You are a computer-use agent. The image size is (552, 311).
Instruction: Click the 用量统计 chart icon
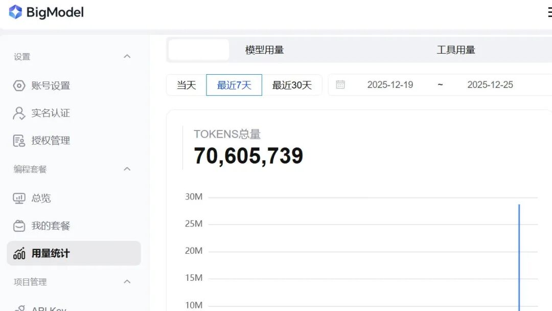tap(19, 253)
